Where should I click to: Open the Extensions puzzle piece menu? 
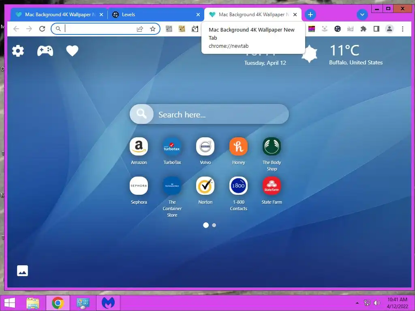point(364,29)
